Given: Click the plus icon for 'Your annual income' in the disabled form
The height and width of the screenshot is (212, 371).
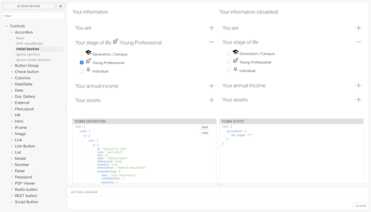Looking at the screenshot, I should (358, 85).
